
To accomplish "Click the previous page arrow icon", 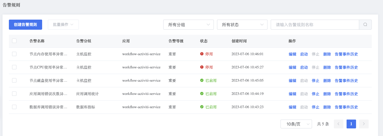I will (x=339, y=124).
